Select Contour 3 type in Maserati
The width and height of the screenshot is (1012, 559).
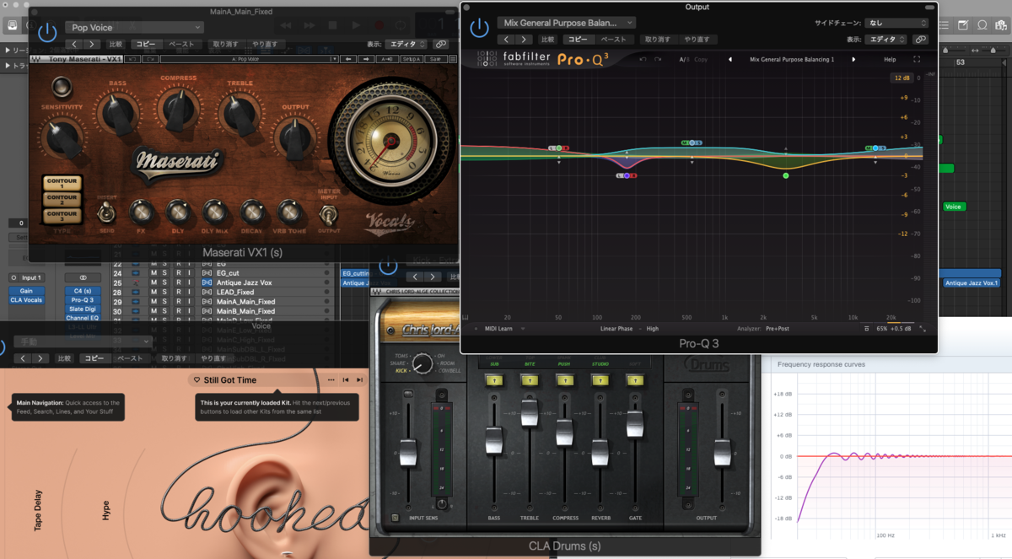pos(62,218)
